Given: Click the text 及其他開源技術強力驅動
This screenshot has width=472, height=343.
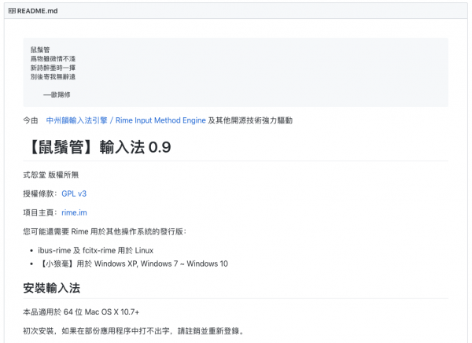Looking at the screenshot, I should (250, 120).
